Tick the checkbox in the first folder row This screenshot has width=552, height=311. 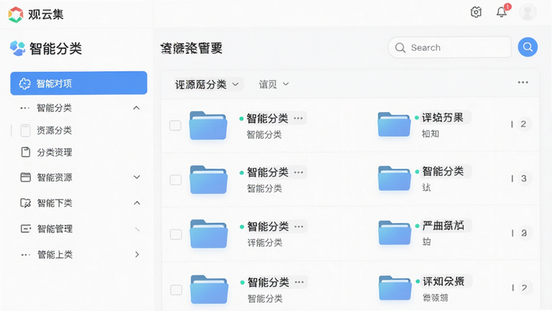[x=175, y=126]
